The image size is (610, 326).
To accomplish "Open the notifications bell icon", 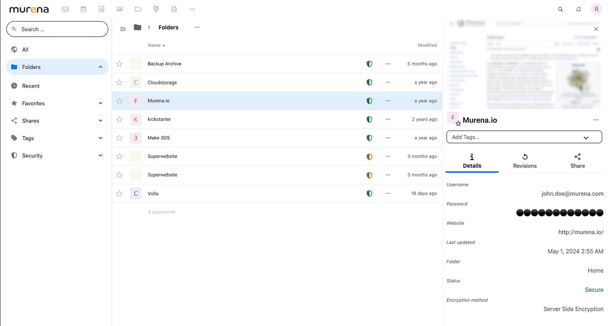I will [578, 9].
